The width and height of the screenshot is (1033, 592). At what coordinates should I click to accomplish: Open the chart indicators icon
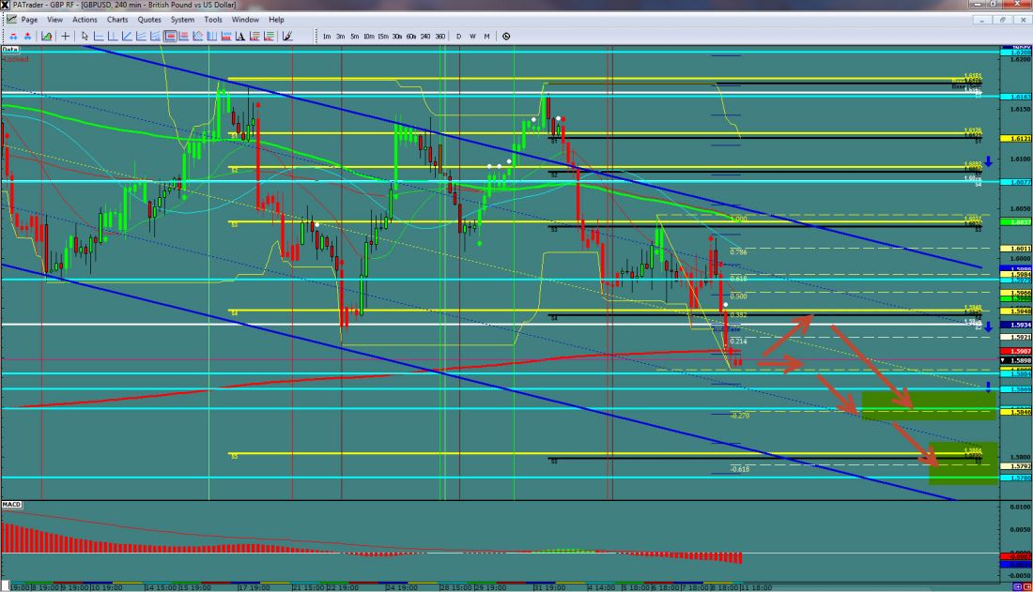(x=44, y=37)
